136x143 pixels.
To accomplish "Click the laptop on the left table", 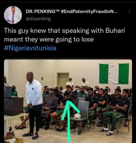I will tap(8, 92).
